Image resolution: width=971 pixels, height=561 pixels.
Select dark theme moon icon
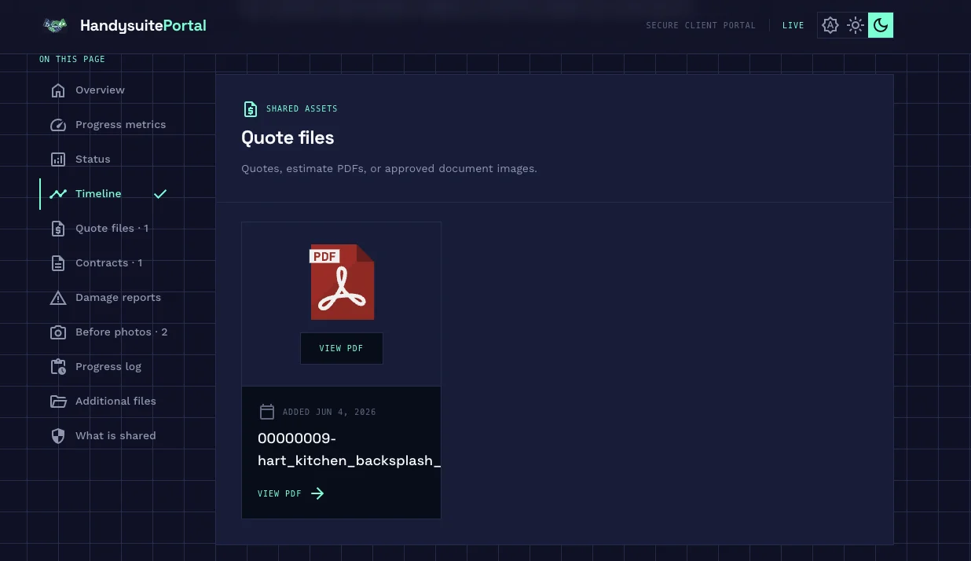881,25
